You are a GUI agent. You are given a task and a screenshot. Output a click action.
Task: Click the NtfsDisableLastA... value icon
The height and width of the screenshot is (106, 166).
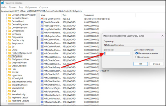(x=42, y=71)
